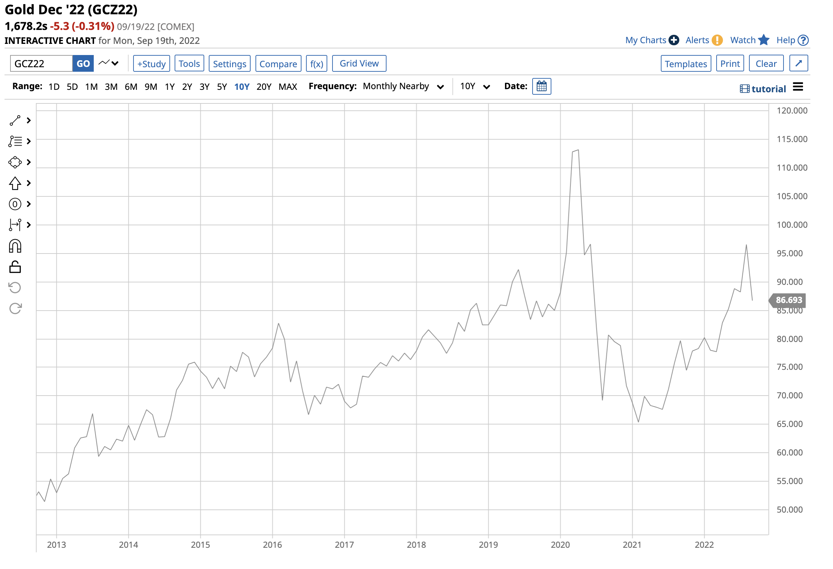The image size is (833, 569).
Task: Toggle Watch star for this symbol
Action: click(763, 40)
